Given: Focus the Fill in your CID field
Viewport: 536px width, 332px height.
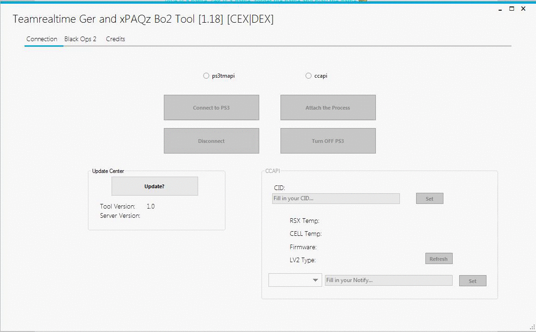Looking at the screenshot, I should [x=336, y=198].
